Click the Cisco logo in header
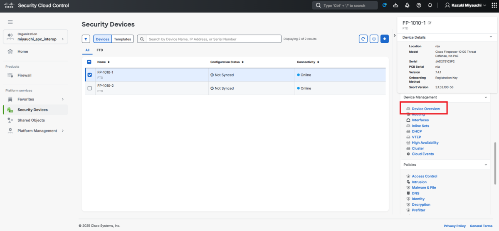The width and height of the screenshot is (499, 231). click(x=9, y=5)
